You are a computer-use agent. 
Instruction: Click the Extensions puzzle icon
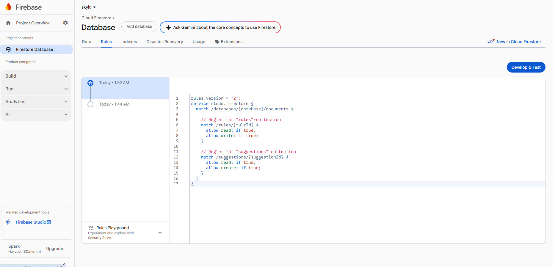point(217,42)
